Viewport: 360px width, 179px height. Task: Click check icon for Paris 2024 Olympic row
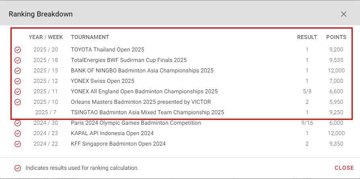click(x=18, y=123)
